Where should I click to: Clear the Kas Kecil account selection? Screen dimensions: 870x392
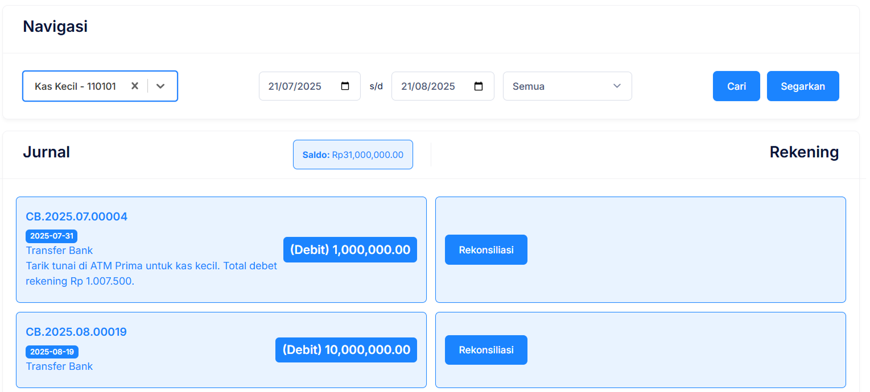click(x=135, y=86)
